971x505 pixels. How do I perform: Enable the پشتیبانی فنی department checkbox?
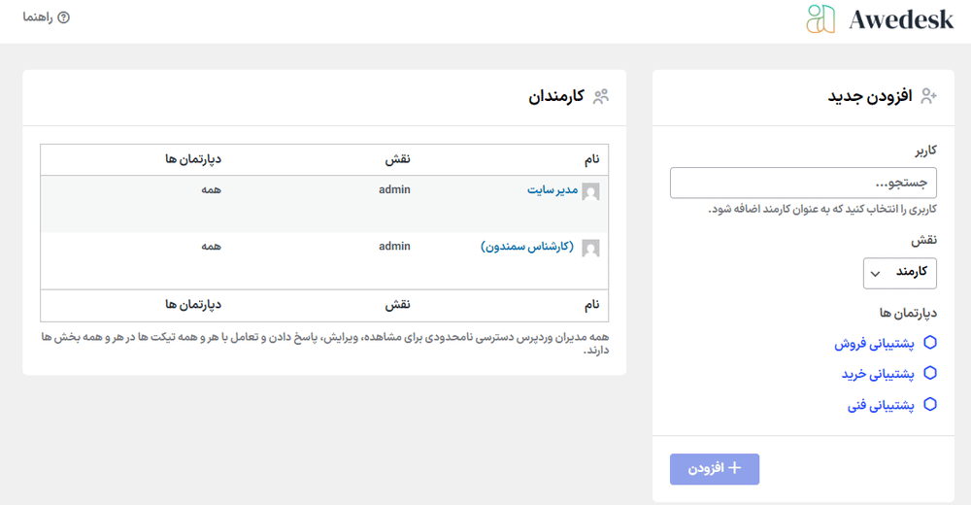[x=930, y=405]
